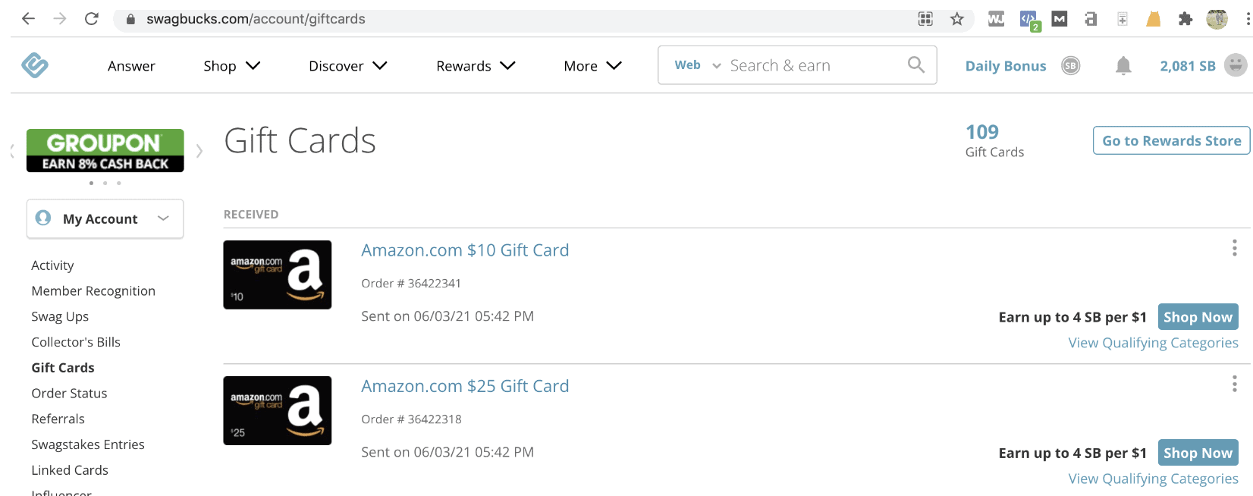The height and width of the screenshot is (496, 1253).
Task: Click the Go to Rewards Store button
Action: click(x=1170, y=140)
